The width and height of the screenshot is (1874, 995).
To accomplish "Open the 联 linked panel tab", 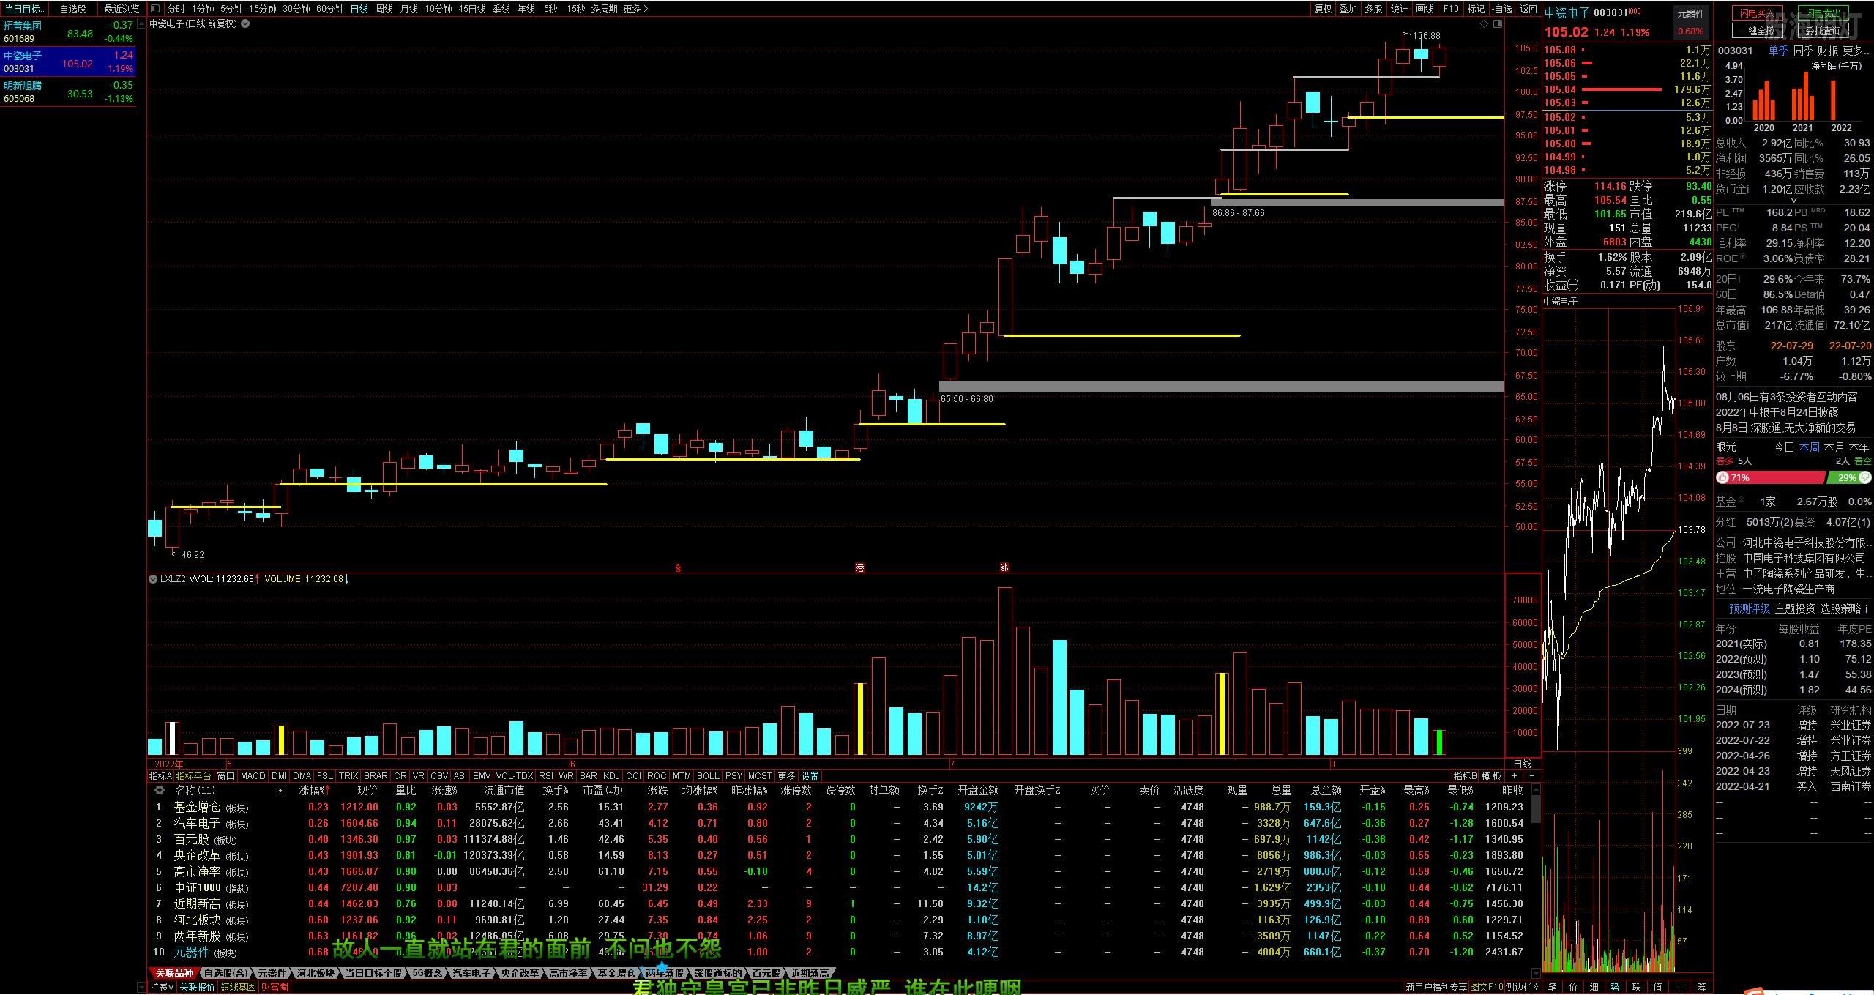I will point(1637,987).
